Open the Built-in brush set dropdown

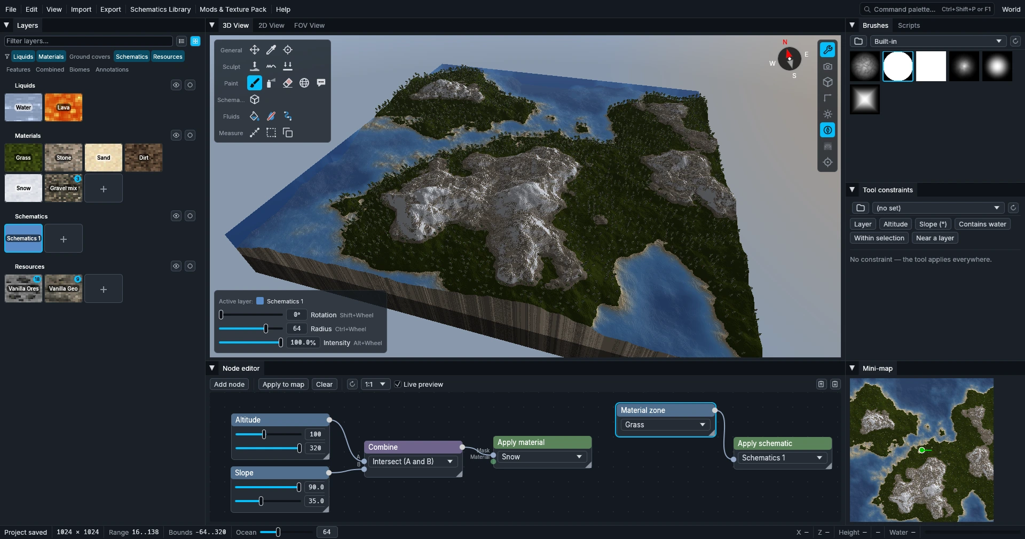tap(938, 41)
